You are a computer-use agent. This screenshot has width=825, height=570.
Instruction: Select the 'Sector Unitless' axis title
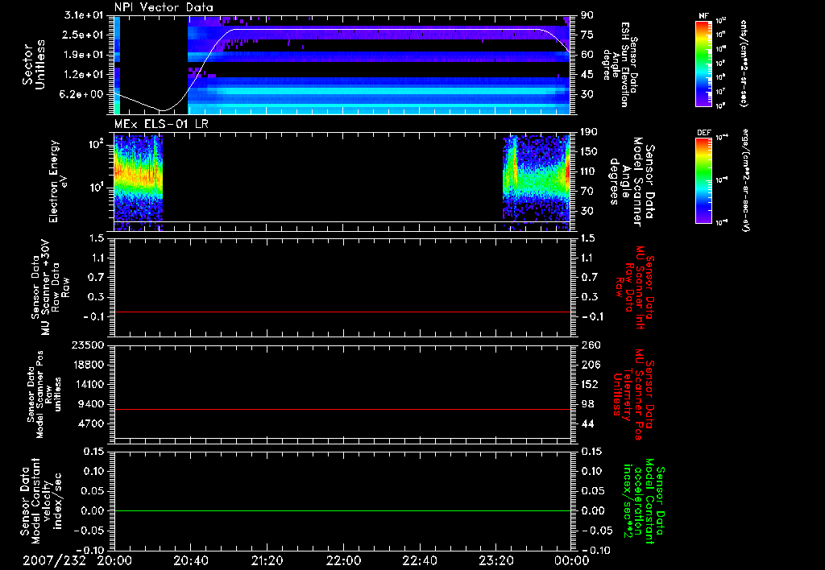coord(34,64)
